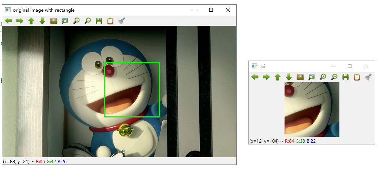This screenshot has width=380, height=170.
Task: Click 'original image with rectangle' title text
Action: 44,10
